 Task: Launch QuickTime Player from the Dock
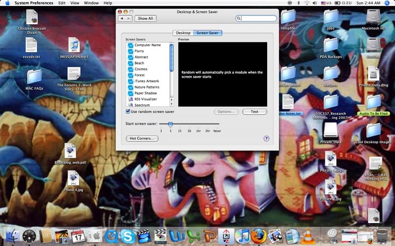pyautogui.click(x=111, y=237)
